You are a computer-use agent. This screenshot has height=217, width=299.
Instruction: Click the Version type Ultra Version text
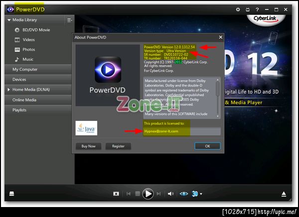click(165, 51)
